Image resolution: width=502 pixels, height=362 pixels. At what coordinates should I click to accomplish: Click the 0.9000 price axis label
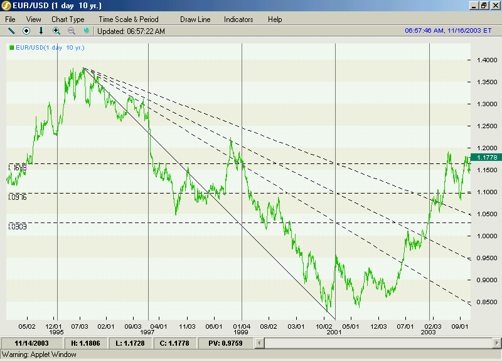coord(487,280)
